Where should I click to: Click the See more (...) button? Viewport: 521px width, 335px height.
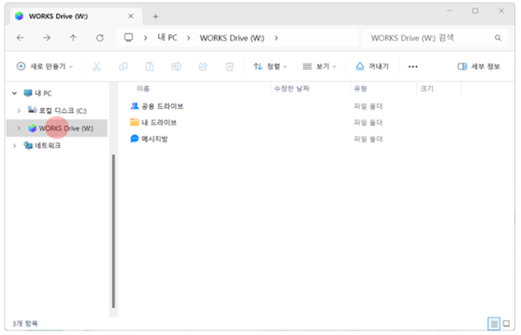click(x=413, y=66)
